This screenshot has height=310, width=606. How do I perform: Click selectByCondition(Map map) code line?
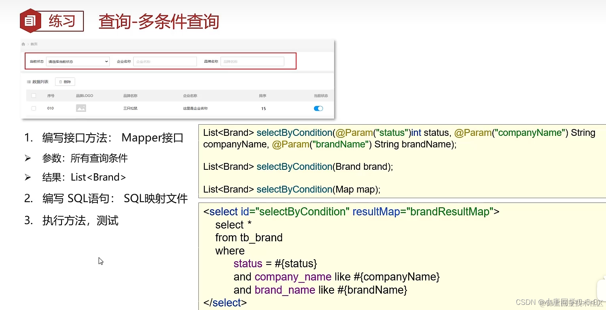292,189
